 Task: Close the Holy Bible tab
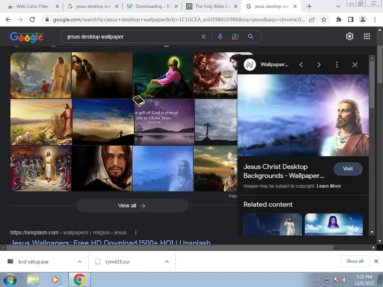[236, 6]
